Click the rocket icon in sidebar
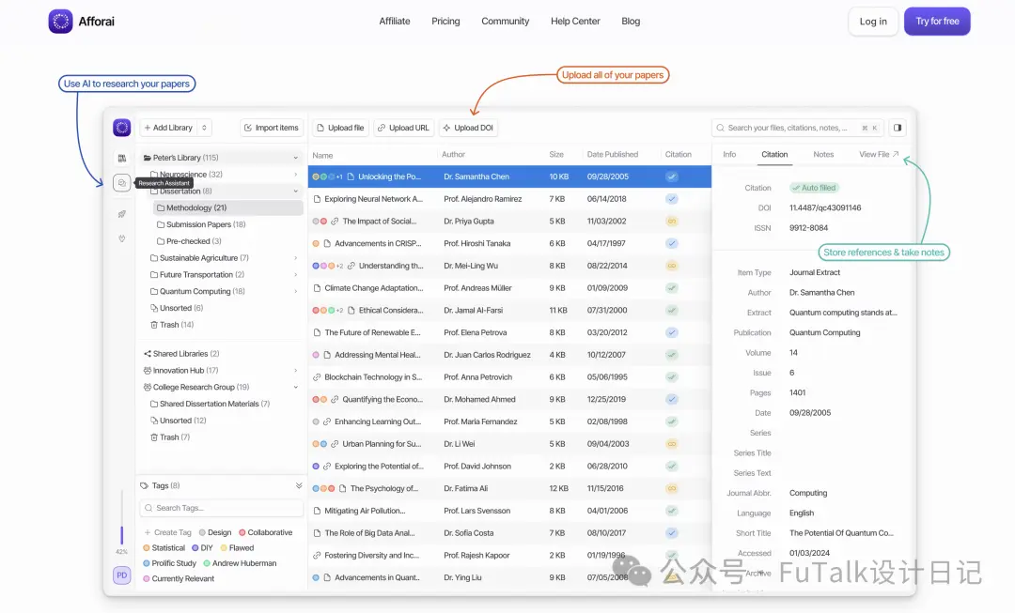The width and height of the screenshot is (1015, 613). tap(121, 214)
